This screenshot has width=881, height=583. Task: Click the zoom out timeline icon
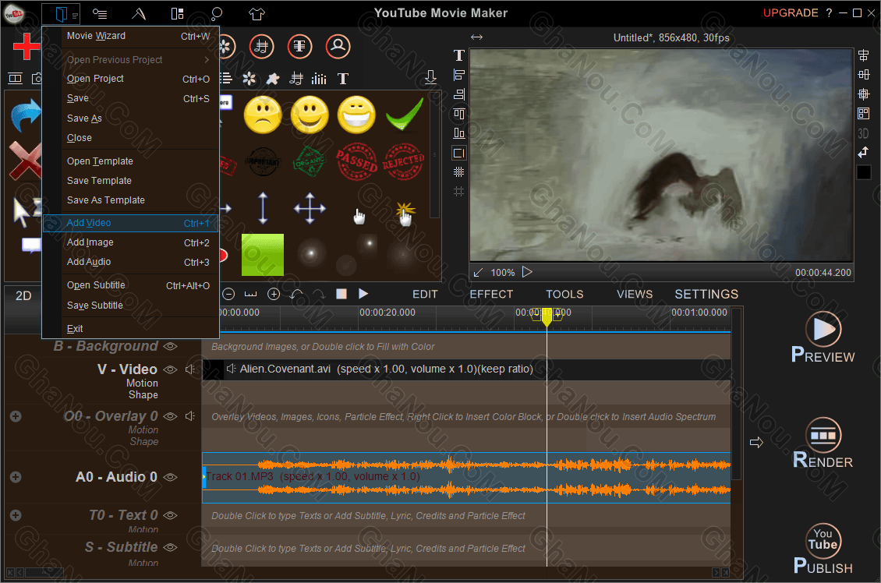[228, 294]
